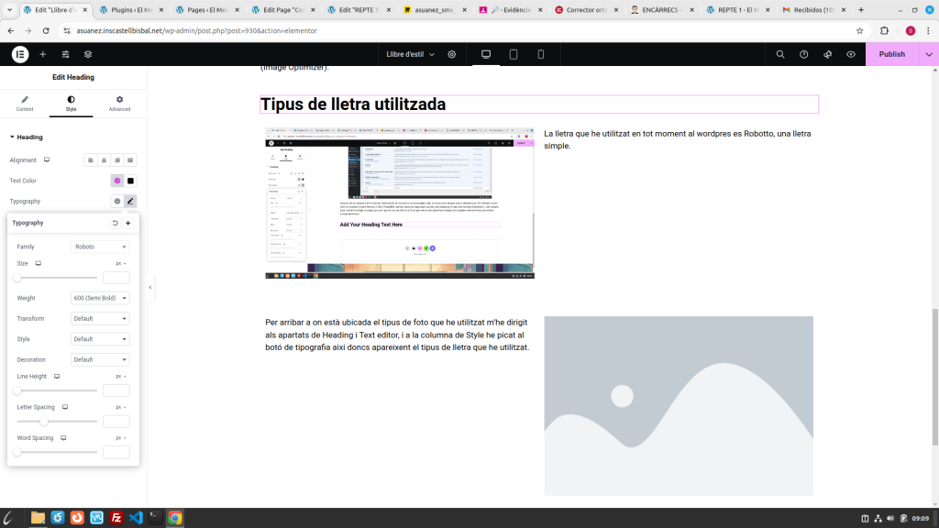Select global text color globe
This screenshot has width=939, height=528.
click(x=117, y=181)
